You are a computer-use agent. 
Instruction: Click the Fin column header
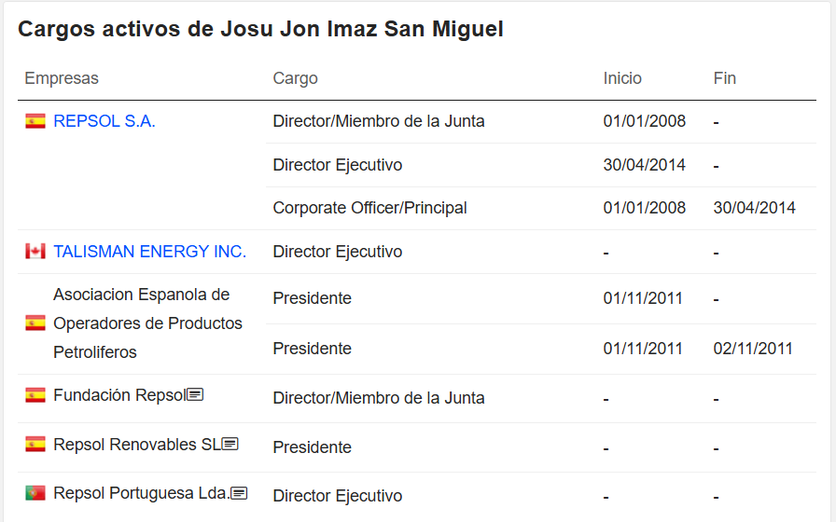725,78
